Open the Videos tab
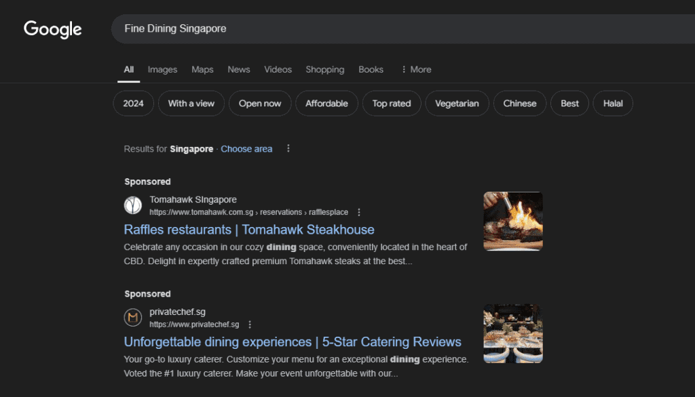Image resolution: width=695 pixels, height=397 pixels. point(278,70)
